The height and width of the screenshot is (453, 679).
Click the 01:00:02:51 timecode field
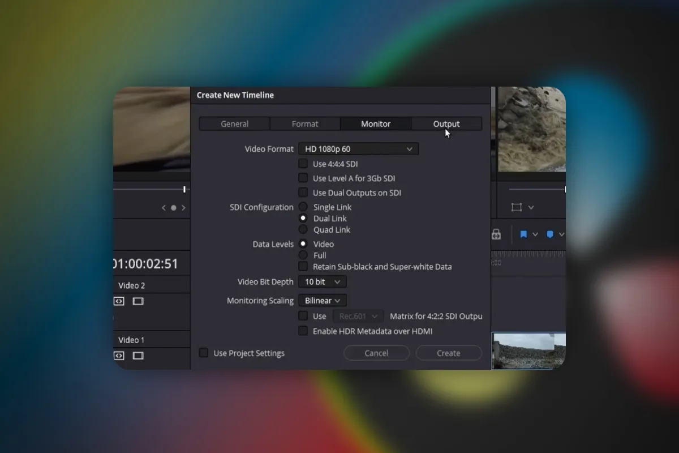[x=146, y=263]
